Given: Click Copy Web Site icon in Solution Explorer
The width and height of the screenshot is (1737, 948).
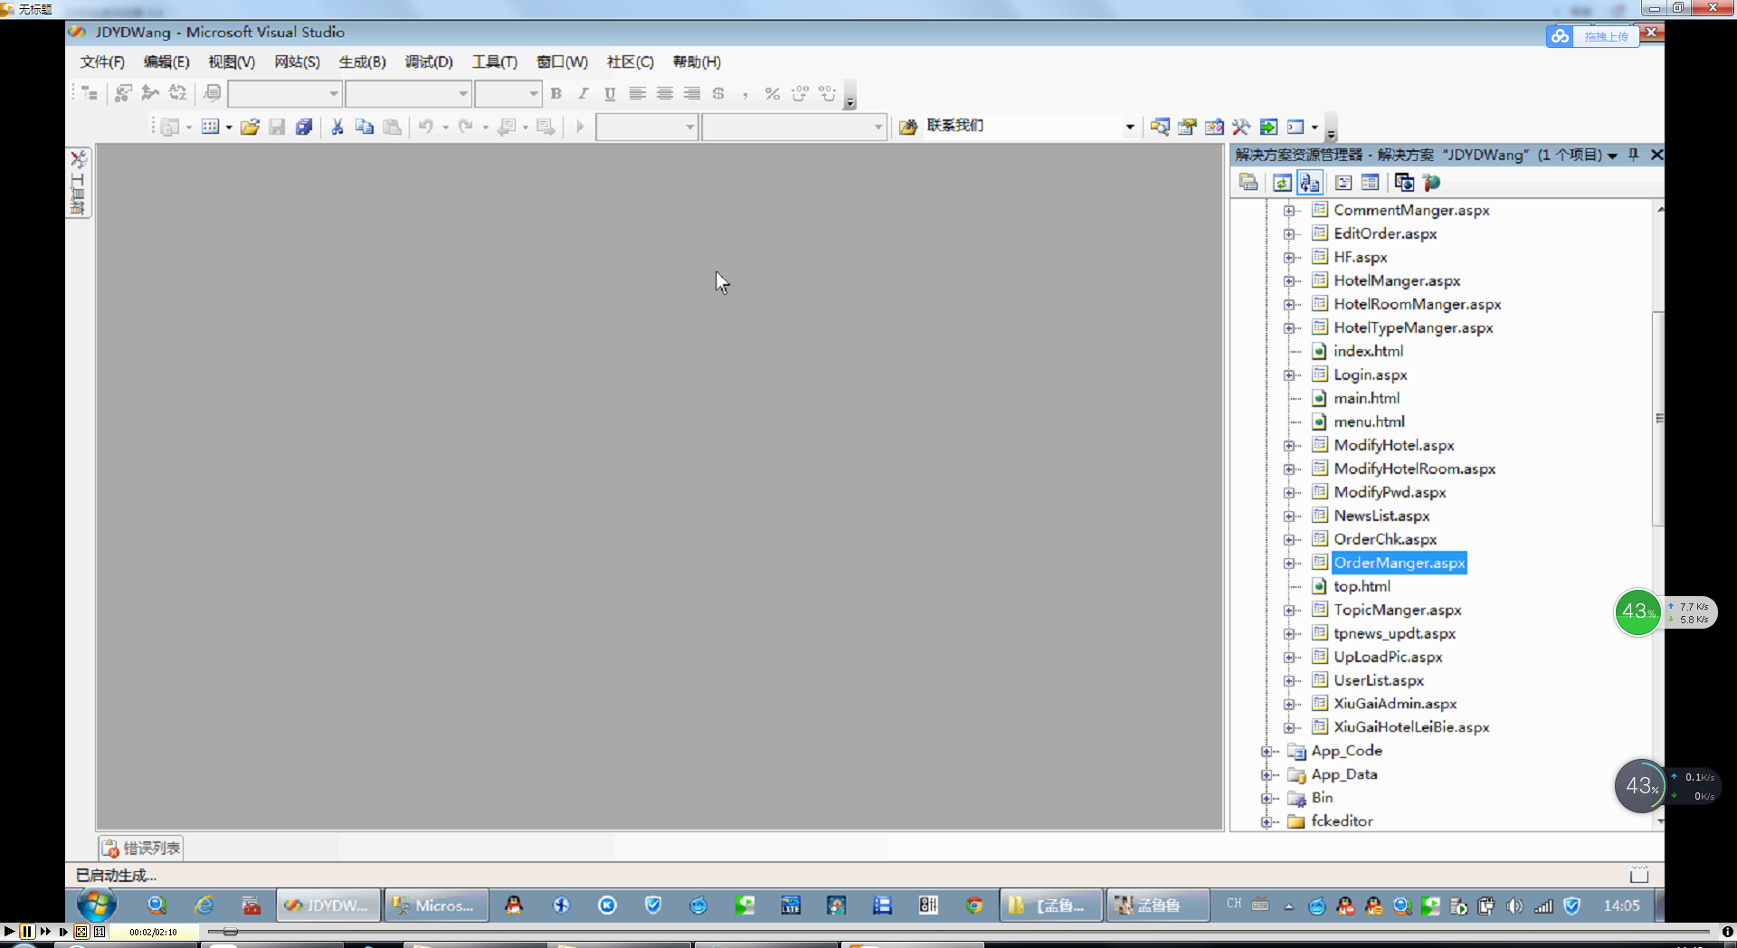Looking at the screenshot, I should point(1404,183).
